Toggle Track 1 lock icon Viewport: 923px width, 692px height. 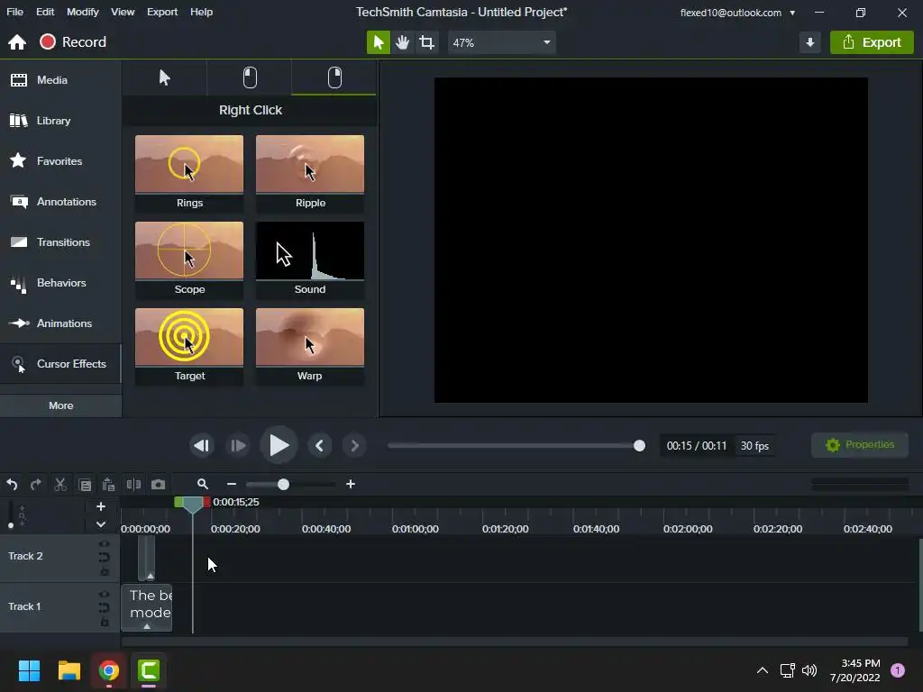(x=105, y=622)
